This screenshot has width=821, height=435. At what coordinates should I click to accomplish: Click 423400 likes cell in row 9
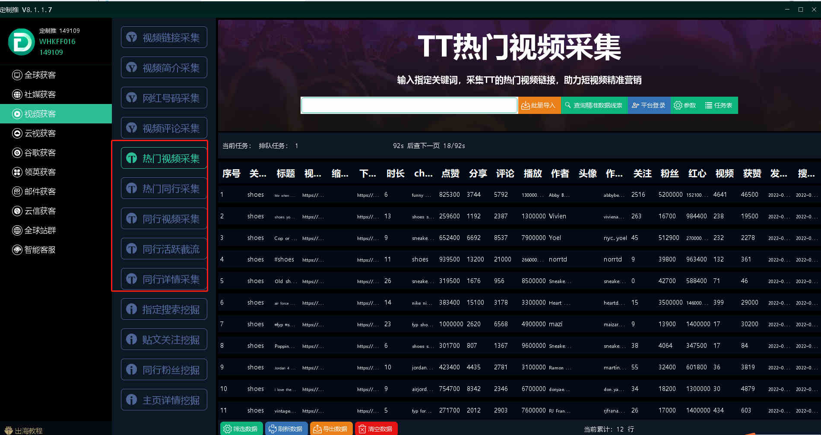(x=450, y=367)
